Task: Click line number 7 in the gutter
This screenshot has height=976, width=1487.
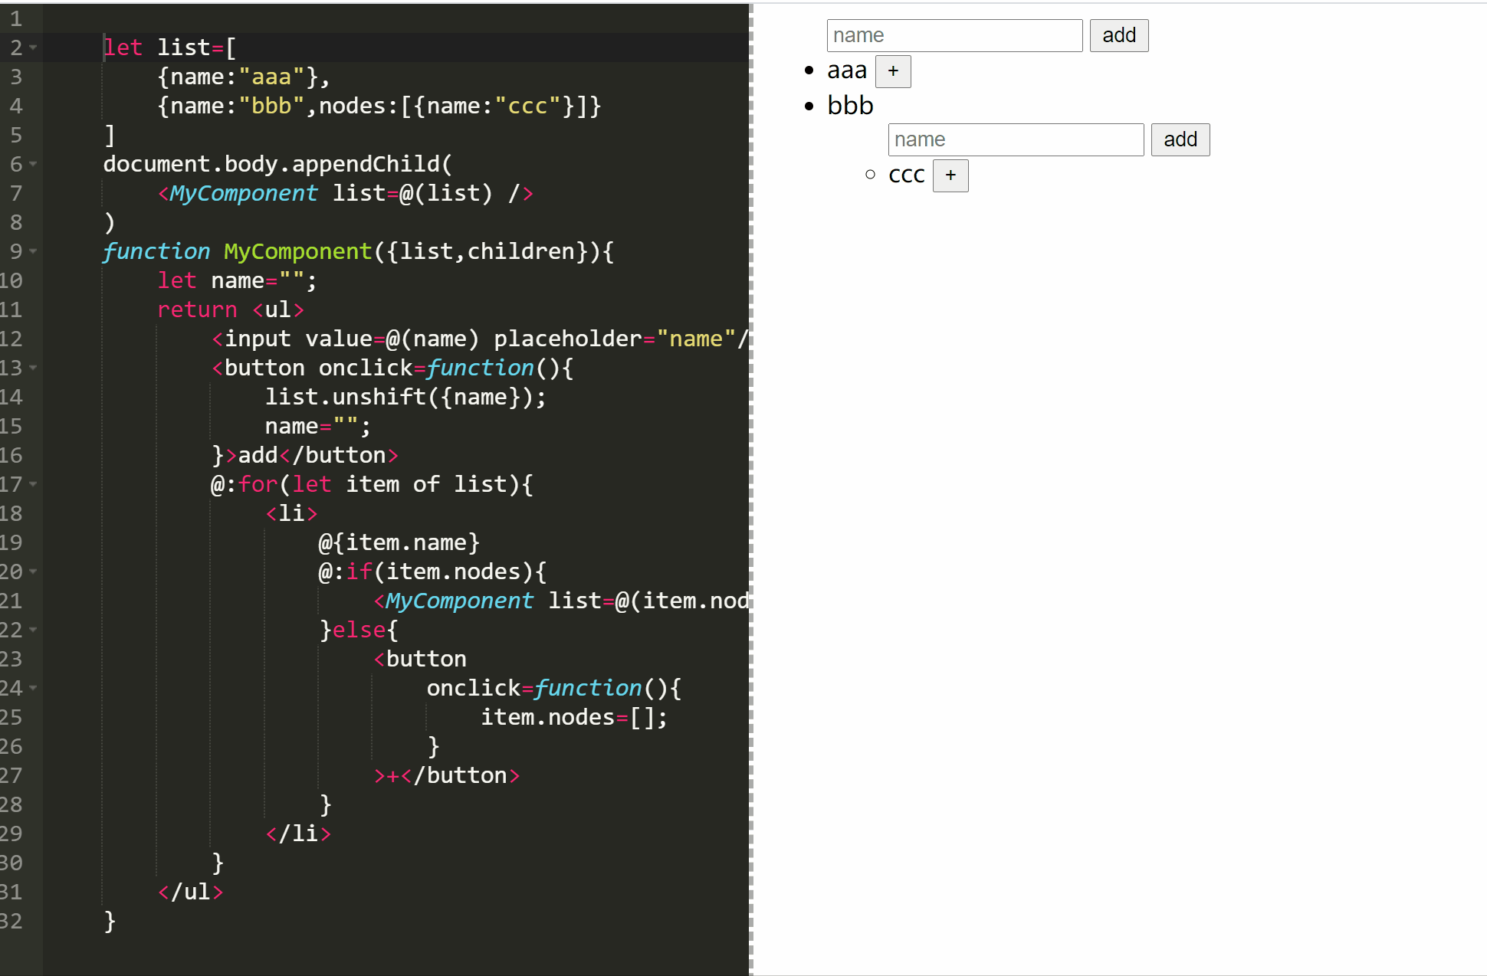Action: (15, 193)
